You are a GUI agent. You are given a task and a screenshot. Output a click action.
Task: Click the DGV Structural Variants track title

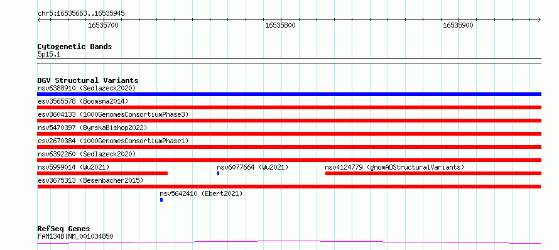(88, 80)
